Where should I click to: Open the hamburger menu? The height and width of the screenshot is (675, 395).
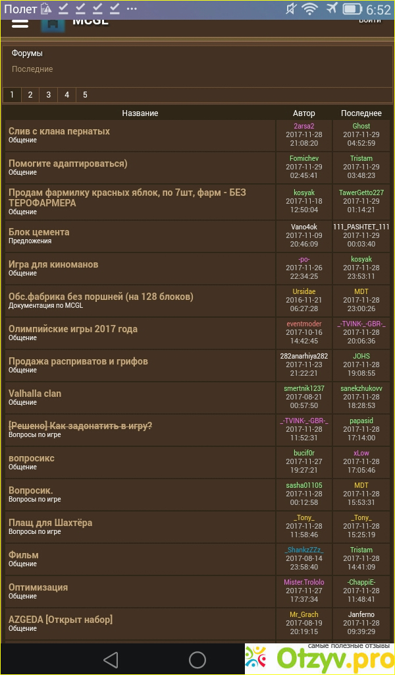(20, 22)
